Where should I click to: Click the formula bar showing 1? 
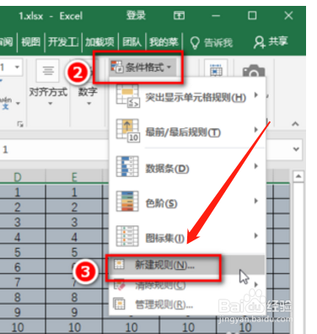point(53,149)
